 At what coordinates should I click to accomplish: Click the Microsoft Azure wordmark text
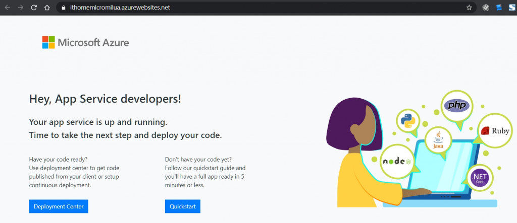(93, 42)
